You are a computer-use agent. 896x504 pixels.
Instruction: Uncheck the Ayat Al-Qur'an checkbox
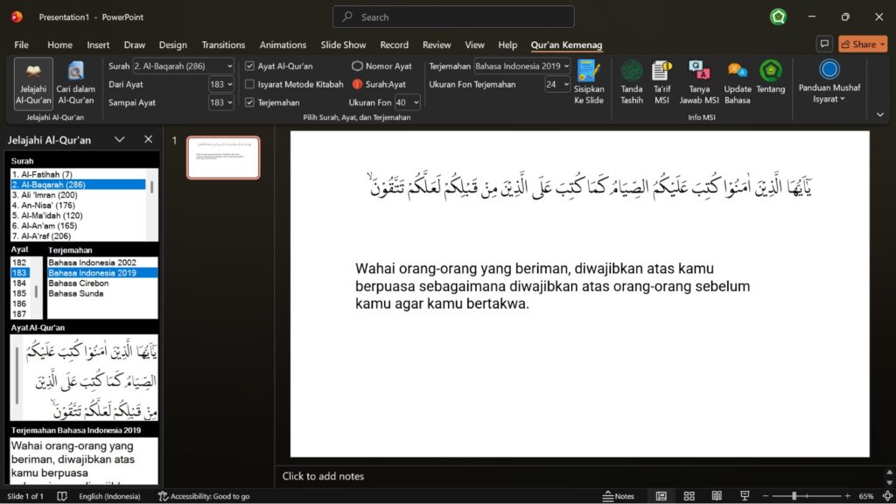click(250, 66)
